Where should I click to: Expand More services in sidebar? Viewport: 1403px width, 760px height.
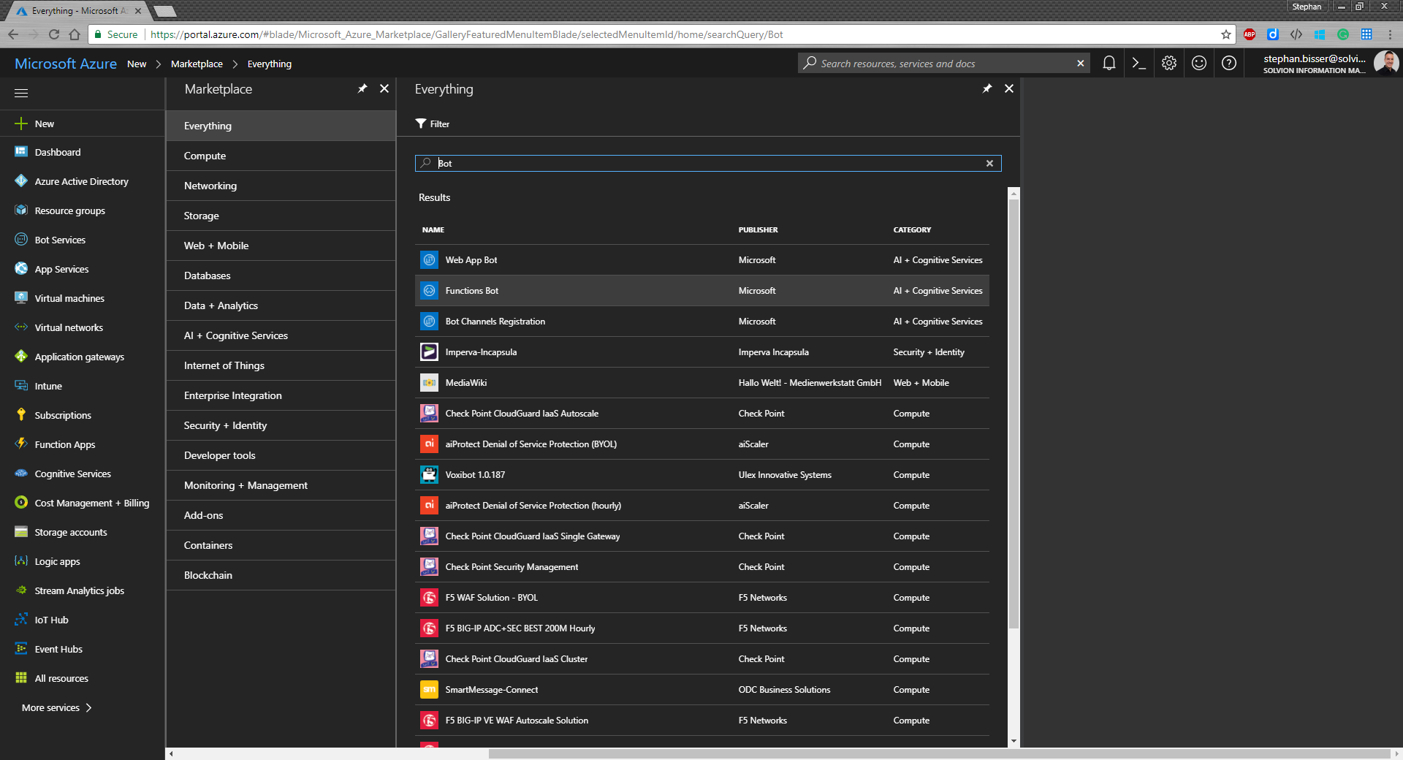[x=56, y=707]
